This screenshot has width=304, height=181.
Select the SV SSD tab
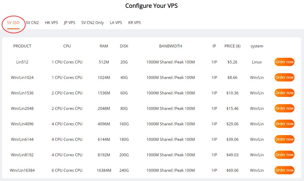13,23
